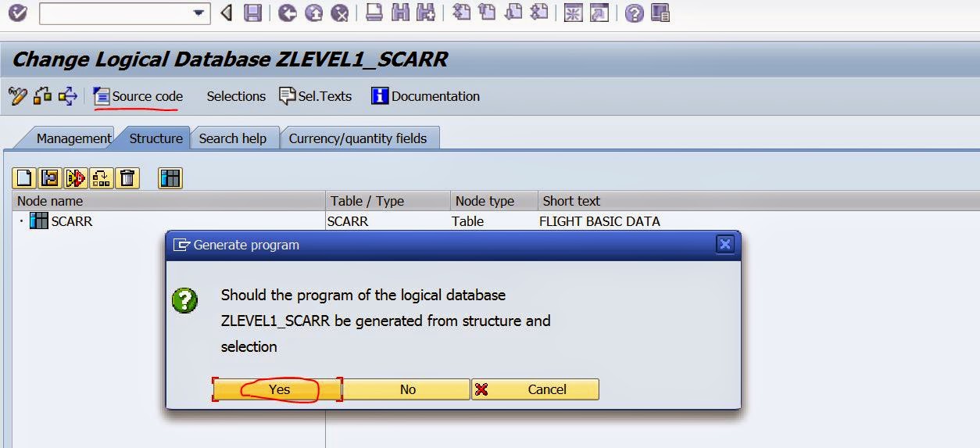Click the Exit up-arrow icon
980x448 pixels.
point(313,13)
